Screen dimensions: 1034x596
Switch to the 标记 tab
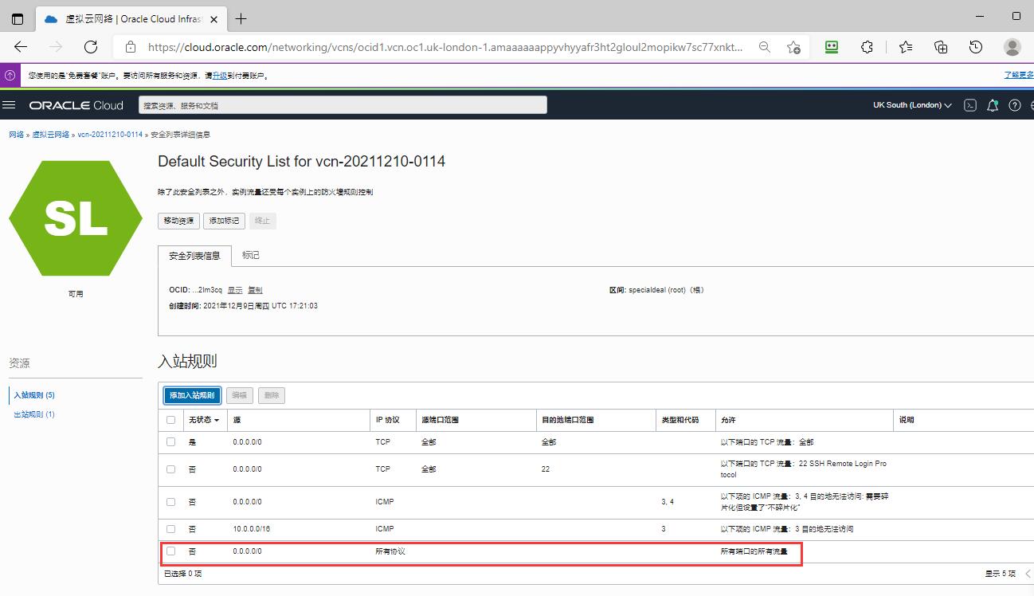pos(251,256)
